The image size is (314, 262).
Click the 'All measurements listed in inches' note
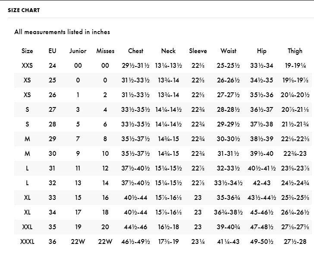pos(62,32)
